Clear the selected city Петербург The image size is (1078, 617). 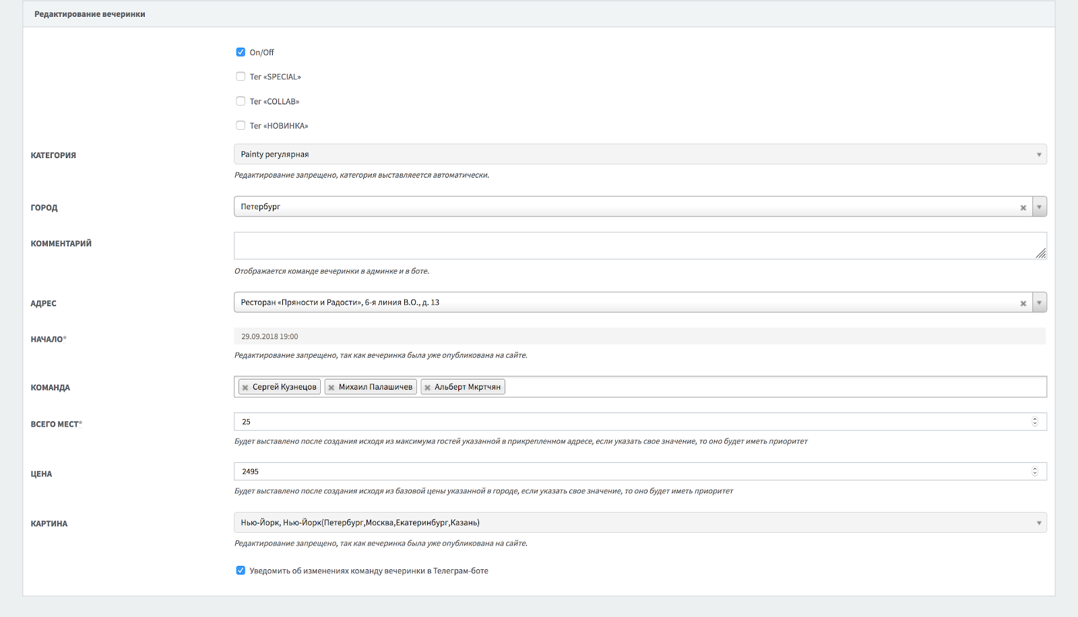pyautogui.click(x=1023, y=208)
